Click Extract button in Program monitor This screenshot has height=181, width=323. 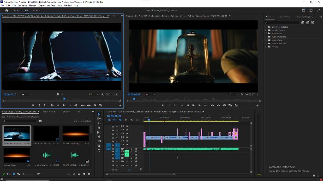point(218,105)
